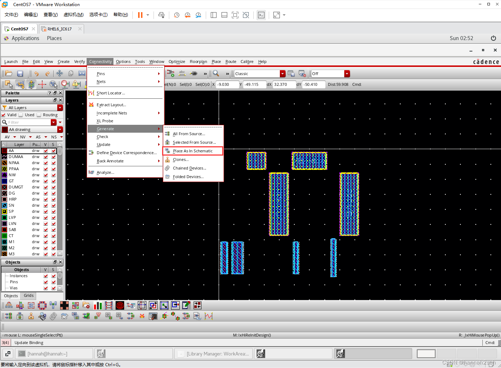Select the ruler measurement tool icon
Viewport: 501px width, 368px height.
43,84
